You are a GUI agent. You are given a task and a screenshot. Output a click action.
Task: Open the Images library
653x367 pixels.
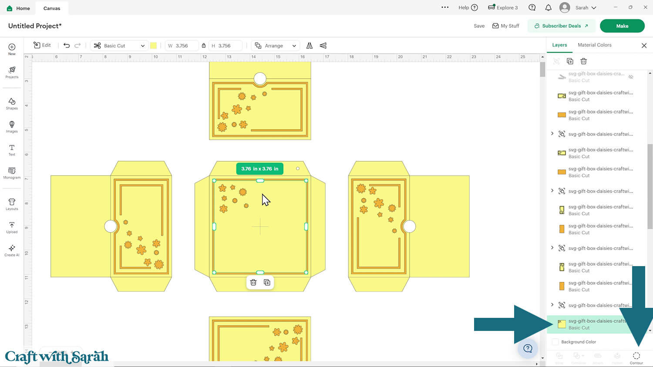tap(12, 127)
